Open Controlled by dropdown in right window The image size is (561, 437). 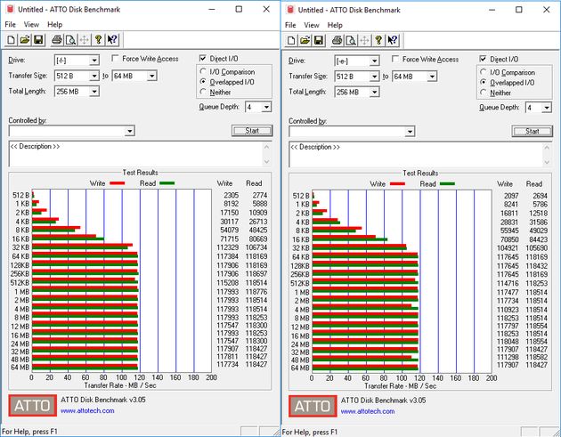(x=410, y=132)
